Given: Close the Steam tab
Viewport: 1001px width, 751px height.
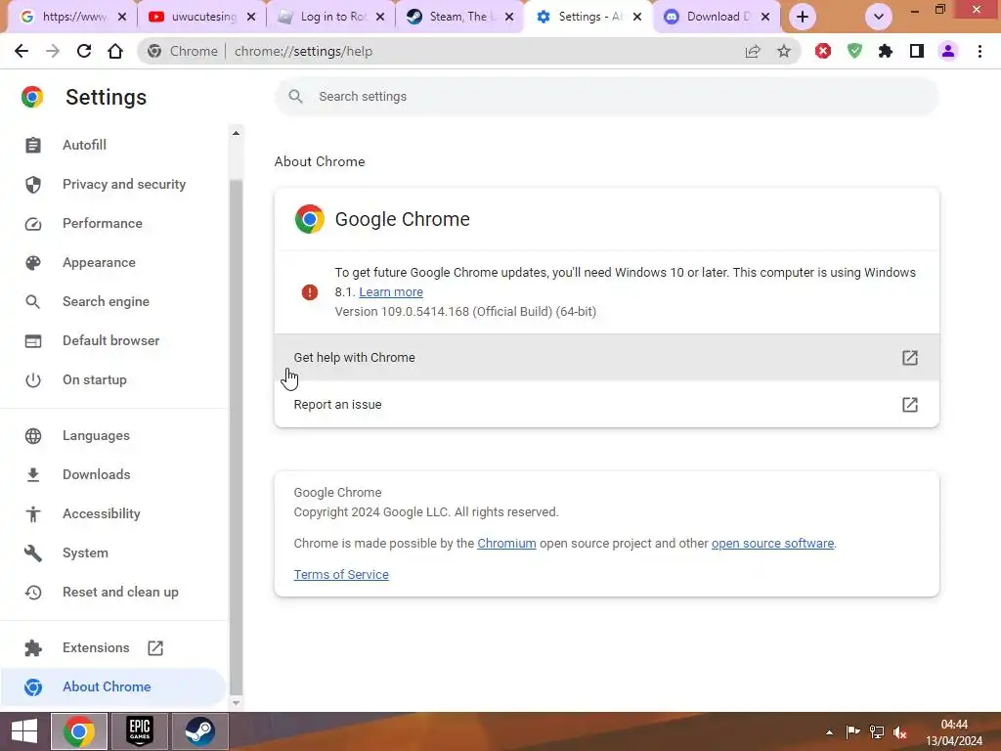Looking at the screenshot, I should (x=508, y=17).
